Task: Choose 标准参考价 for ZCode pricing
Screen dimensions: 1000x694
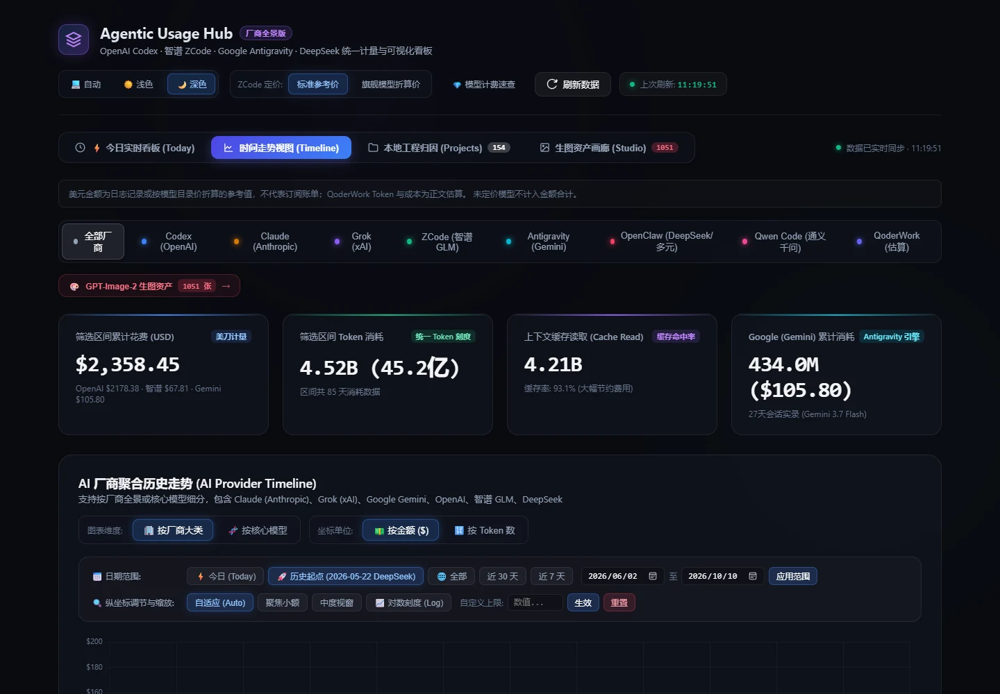Action: pyautogui.click(x=318, y=85)
